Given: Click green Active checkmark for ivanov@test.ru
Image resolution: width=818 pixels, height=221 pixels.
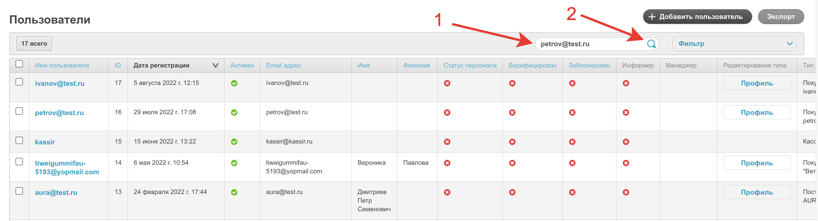Looking at the screenshot, I should coord(234,83).
